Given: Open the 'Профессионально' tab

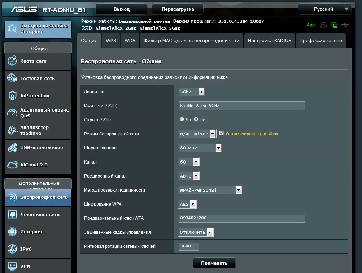Looking at the screenshot, I should pos(320,41).
